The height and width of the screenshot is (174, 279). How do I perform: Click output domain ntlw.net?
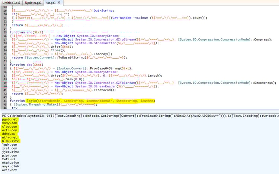coord(9,138)
